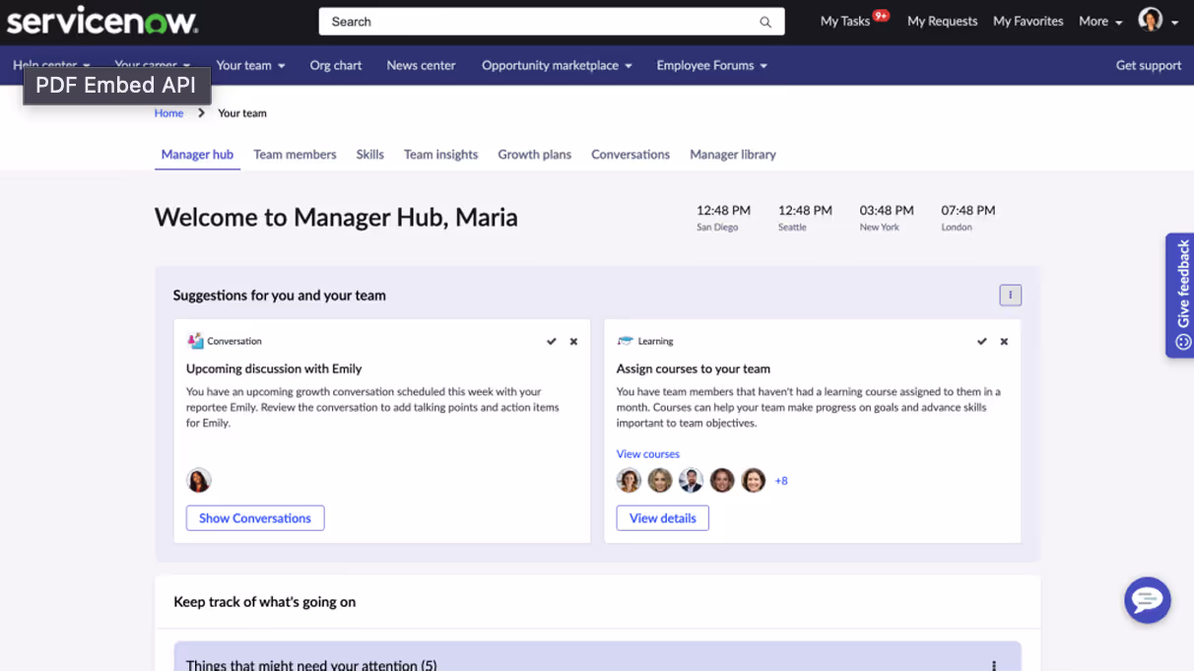Accept the Learning suggestion with the checkmark
This screenshot has height=672, width=1194.
(981, 341)
